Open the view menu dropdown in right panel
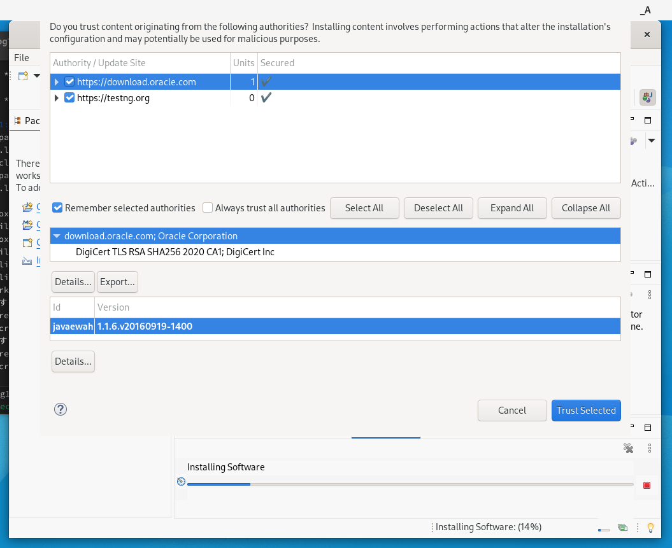The width and height of the screenshot is (672, 548). pyautogui.click(x=652, y=141)
